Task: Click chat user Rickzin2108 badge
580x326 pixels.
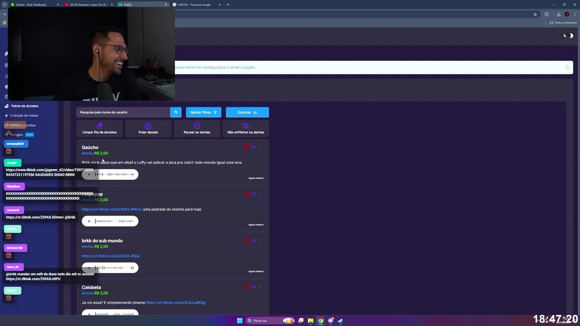Action: 15,248
